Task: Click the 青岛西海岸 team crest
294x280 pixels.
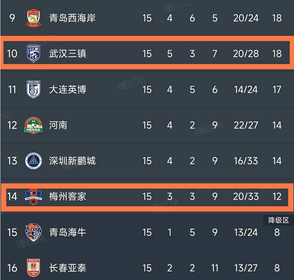Action: tap(34, 18)
